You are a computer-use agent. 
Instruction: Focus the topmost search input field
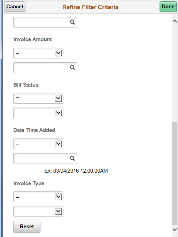coord(45,22)
